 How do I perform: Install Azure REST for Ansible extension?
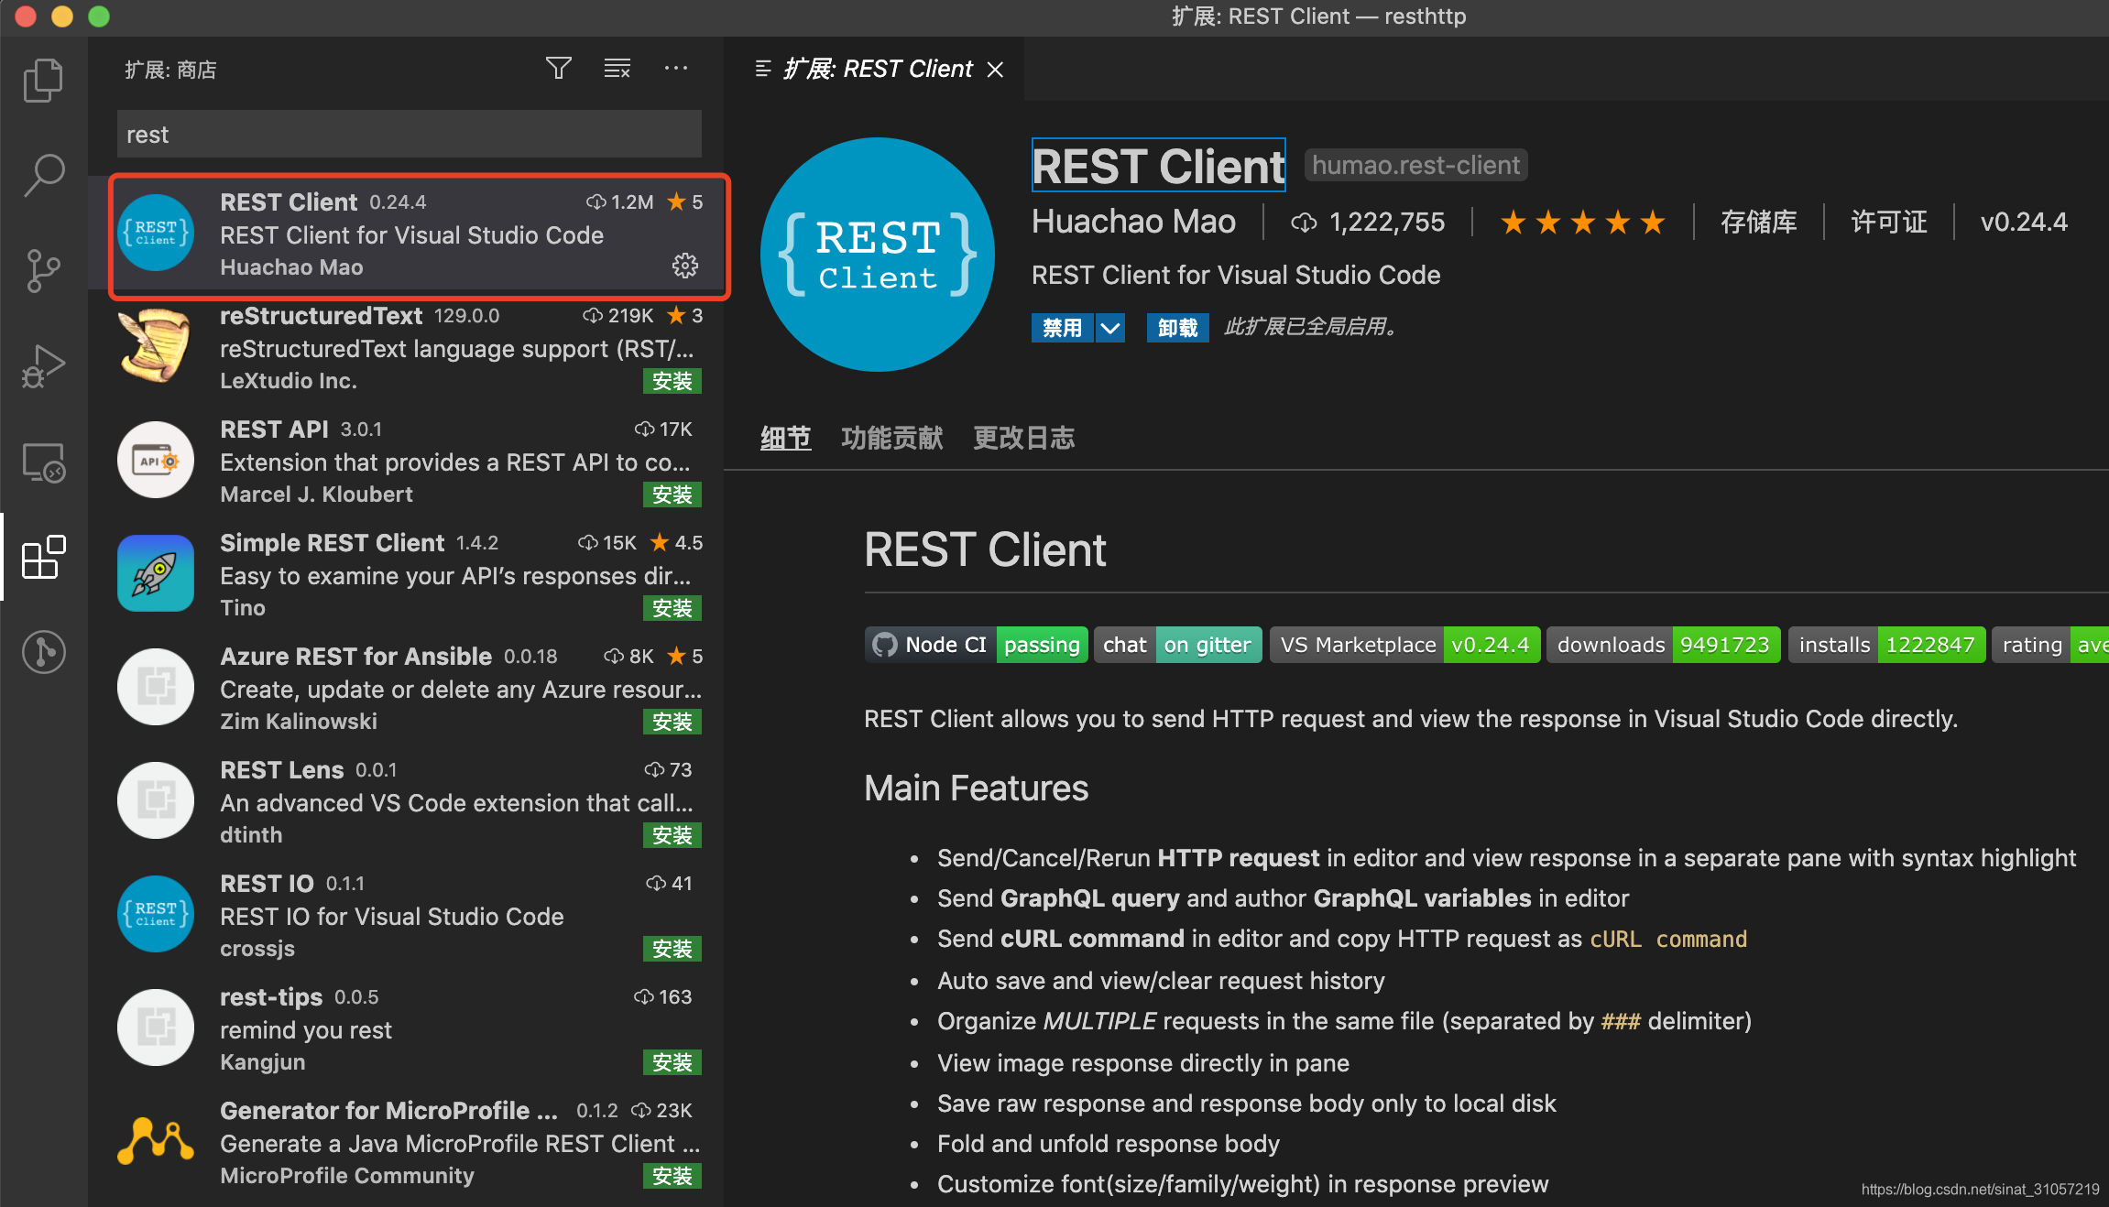672,722
